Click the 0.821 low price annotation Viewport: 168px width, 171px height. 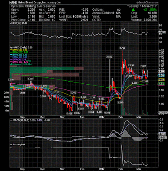[x=69, y=113]
